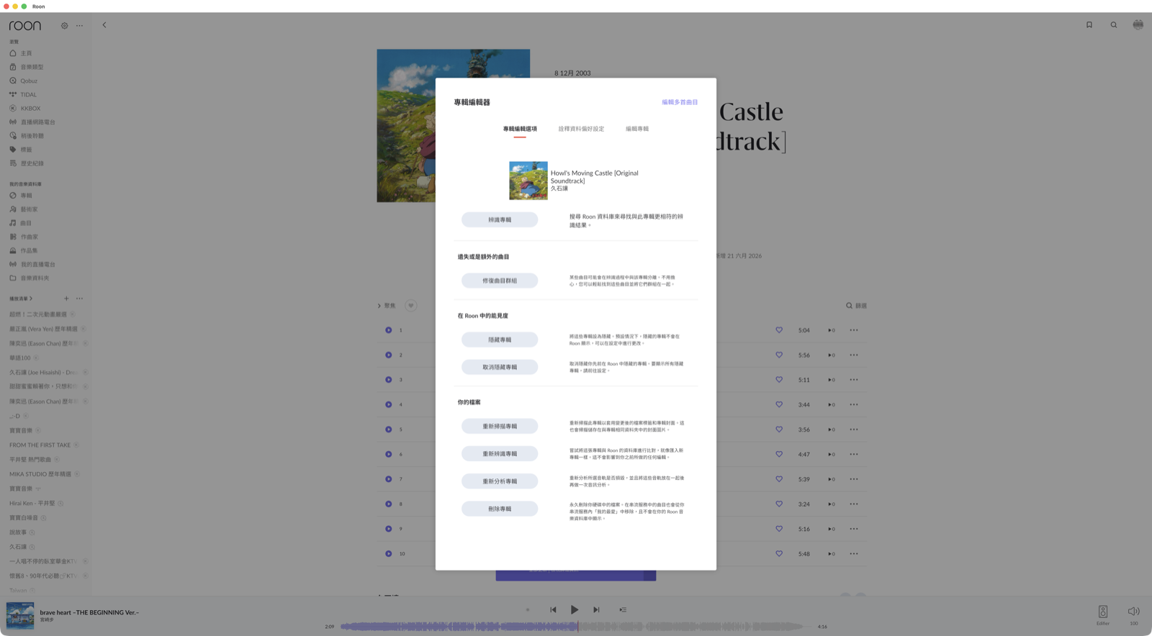The height and width of the screenshot is (636, 1152).
Task: Click the 取消隱藏專輯 button
Action: point(500,367)
